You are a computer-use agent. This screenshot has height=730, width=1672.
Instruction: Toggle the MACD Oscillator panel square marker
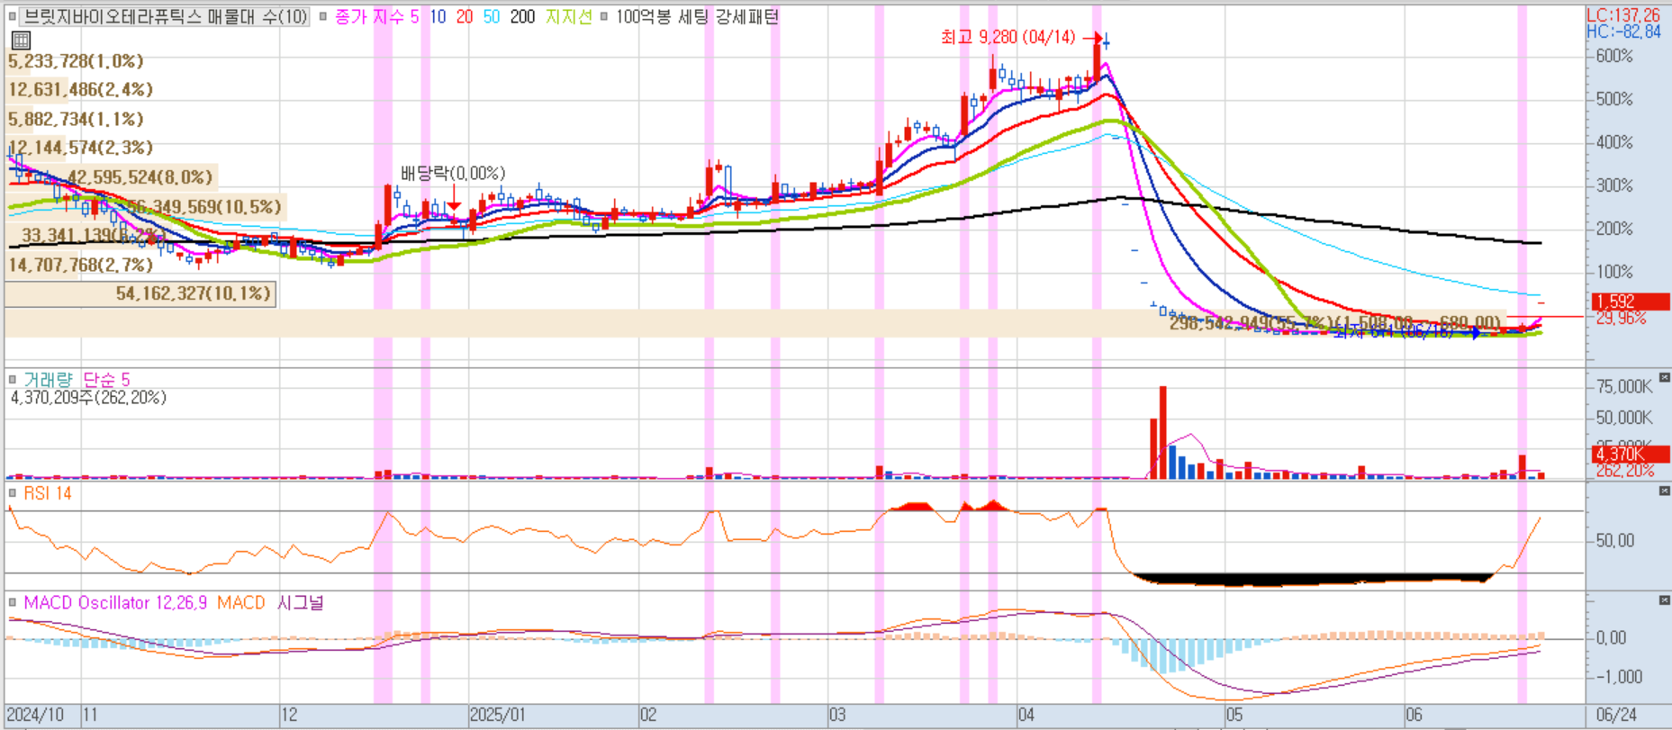tap(13, 602)
